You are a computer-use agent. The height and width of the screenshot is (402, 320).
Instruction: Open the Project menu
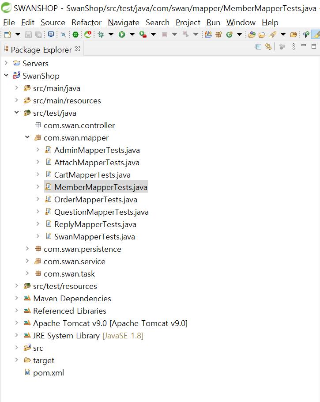tap(188, 23)
